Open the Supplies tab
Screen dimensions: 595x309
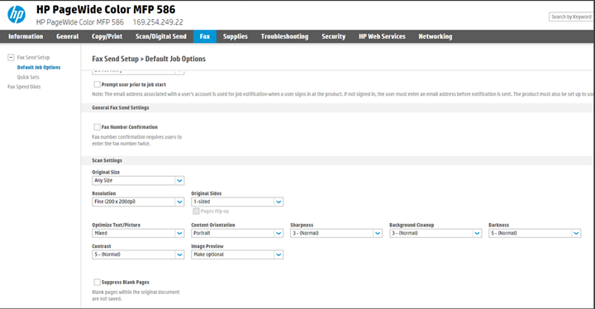(x=236, y=36)
